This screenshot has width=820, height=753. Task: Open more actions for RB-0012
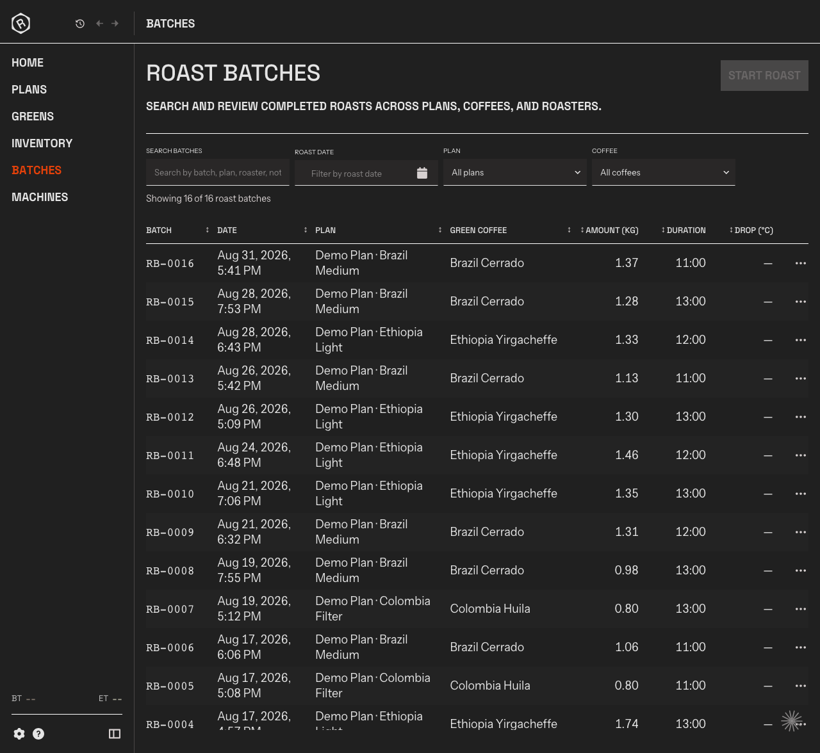click(801, 417)
